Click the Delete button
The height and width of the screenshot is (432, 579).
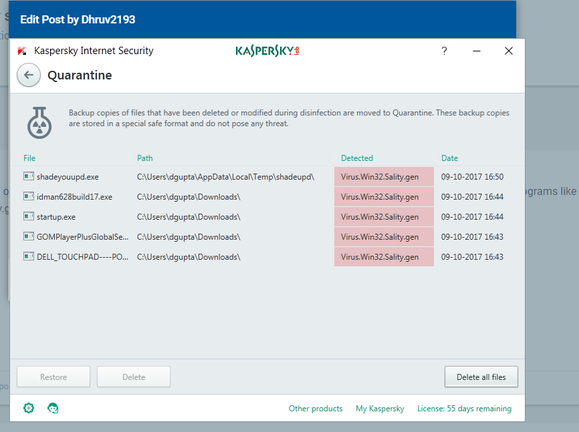[134, 377]
